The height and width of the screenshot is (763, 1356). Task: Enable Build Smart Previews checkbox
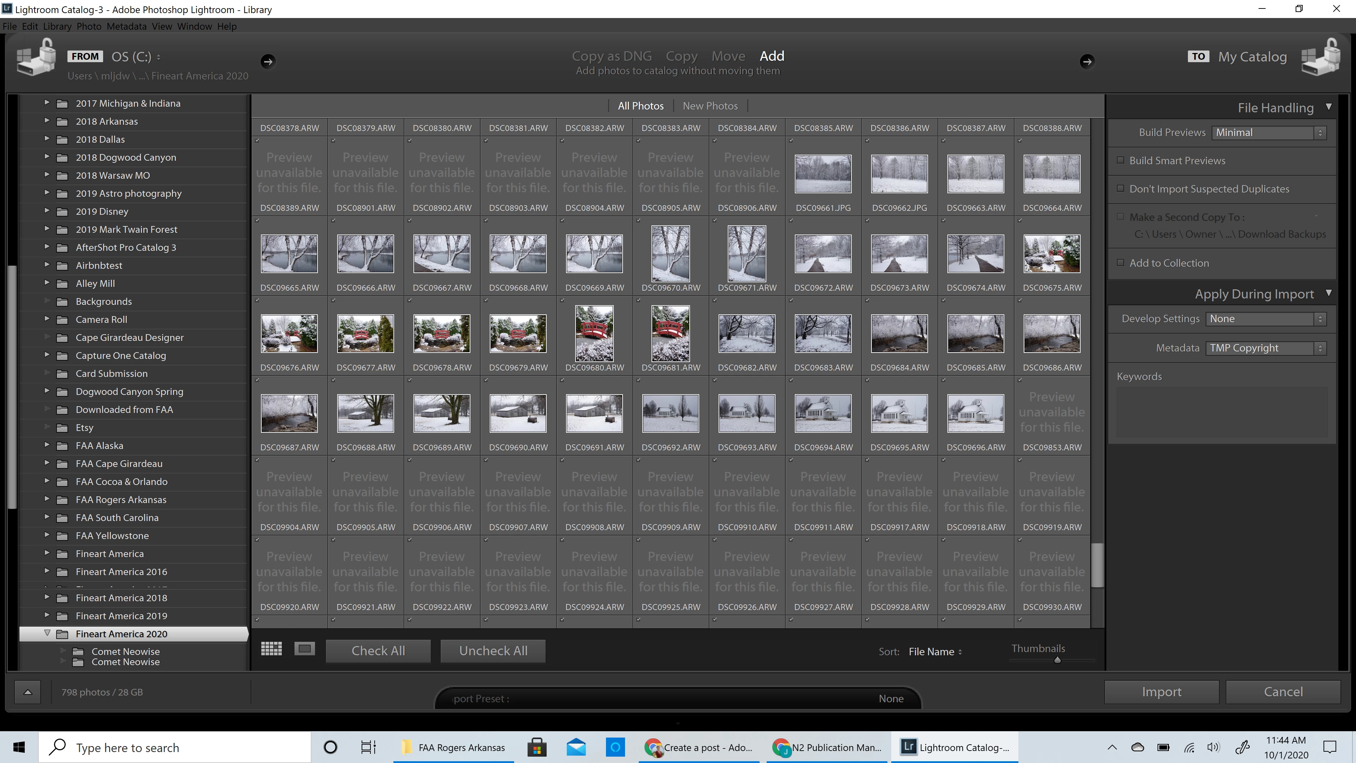click(x=1121, y=160)
